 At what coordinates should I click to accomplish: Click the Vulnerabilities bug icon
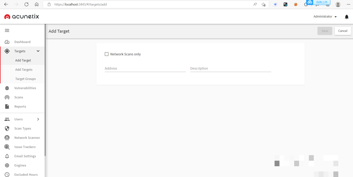7,88
